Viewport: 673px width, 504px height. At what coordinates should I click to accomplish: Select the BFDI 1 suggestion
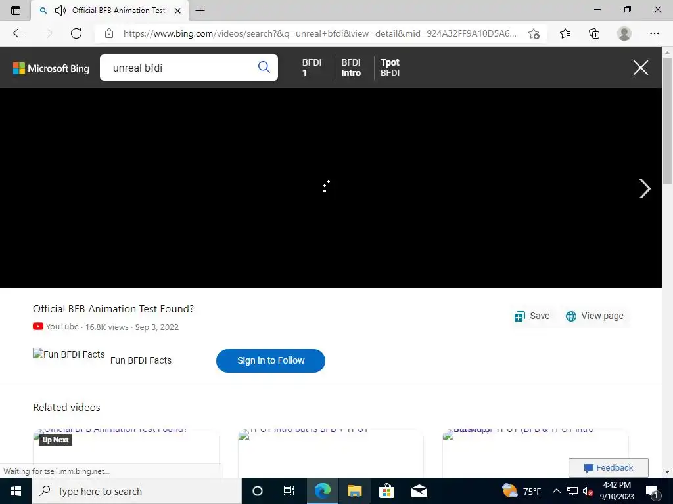(312, 68)
